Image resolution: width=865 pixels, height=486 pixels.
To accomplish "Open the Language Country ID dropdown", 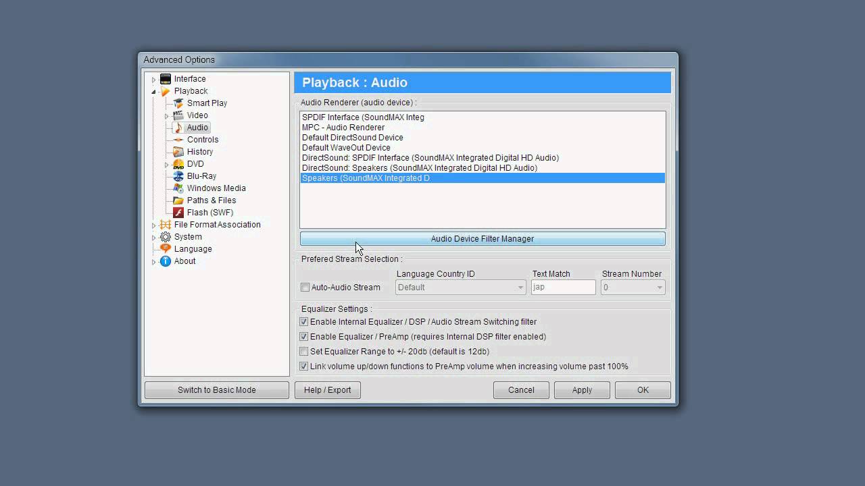I will click(x=461, y=288).
